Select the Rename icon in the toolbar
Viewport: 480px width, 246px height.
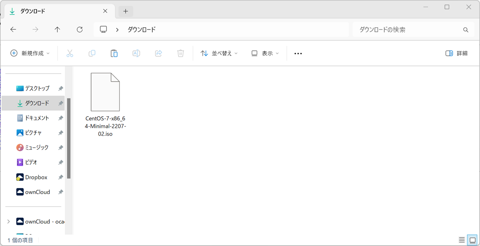tap(136, 53)
